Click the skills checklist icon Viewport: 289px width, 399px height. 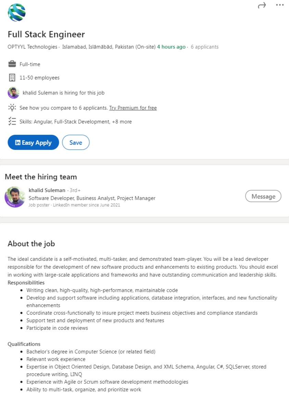12,121
